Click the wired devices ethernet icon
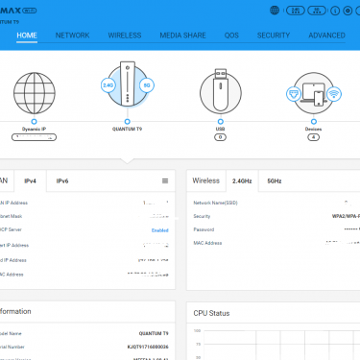 tap(294, 94)
